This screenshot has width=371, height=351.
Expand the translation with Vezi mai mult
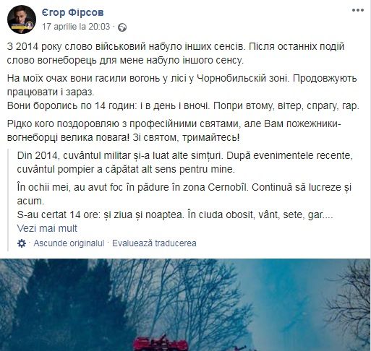(47, 228)
